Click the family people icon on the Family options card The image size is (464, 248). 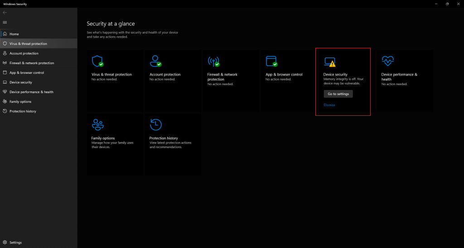pyautogui.click(x=98, y=125)
